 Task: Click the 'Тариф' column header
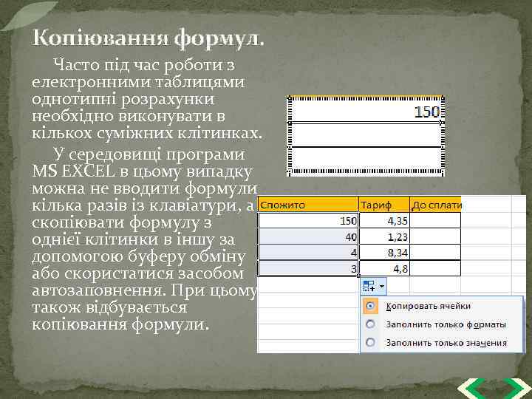[x=384, y=205]
